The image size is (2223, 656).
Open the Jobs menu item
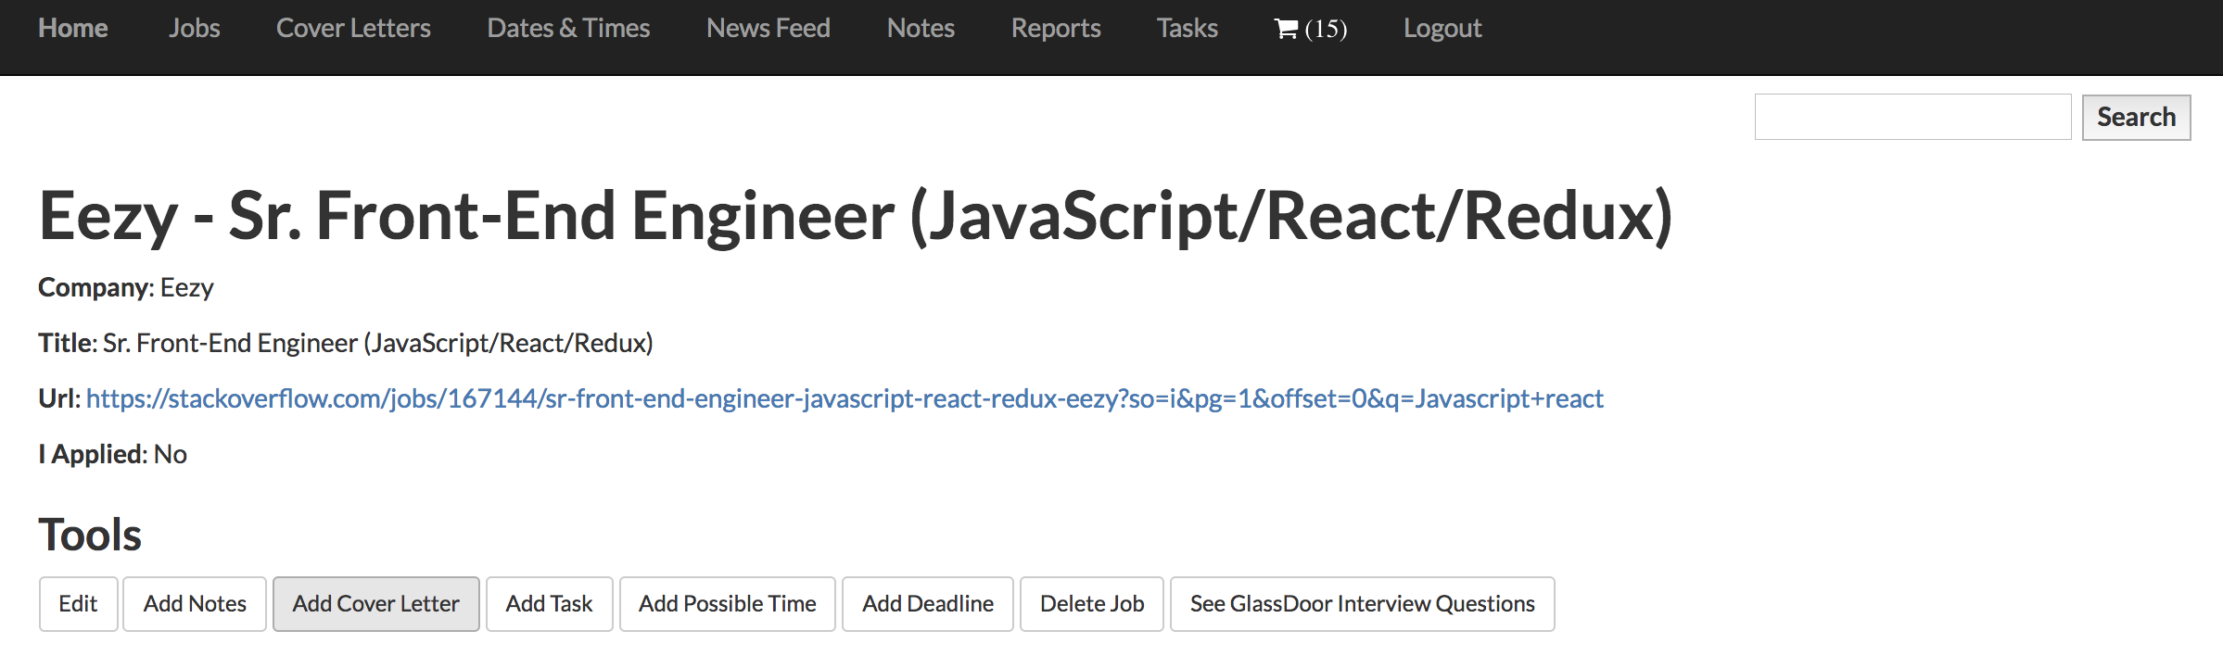(195, 29)
